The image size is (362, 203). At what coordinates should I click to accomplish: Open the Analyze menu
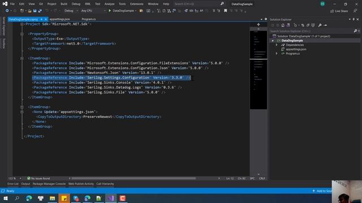109,4
